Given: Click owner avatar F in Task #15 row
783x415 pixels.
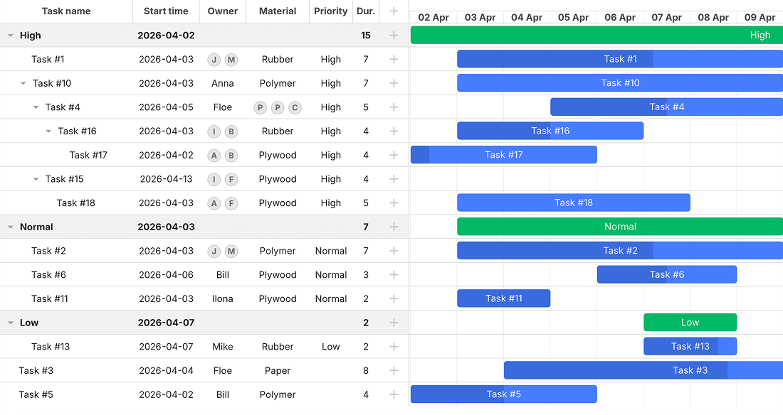Looking at the screenshot, I should click(x=231, y=180).
